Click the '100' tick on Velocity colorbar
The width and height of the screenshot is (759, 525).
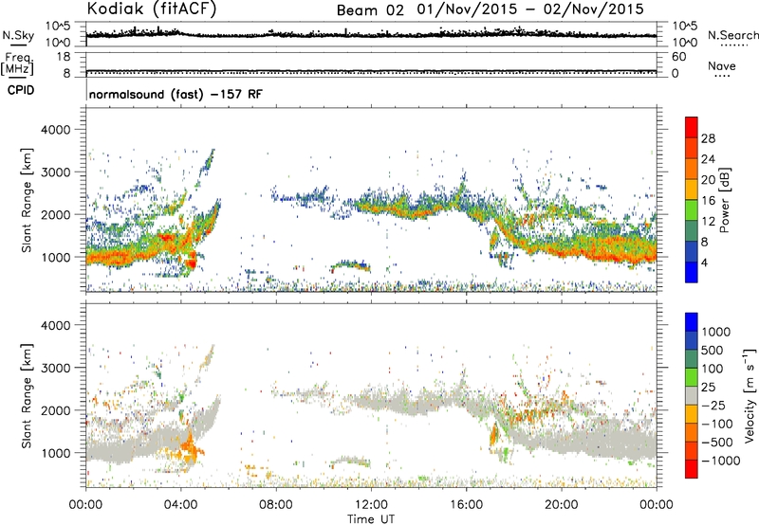pos(713,369)
